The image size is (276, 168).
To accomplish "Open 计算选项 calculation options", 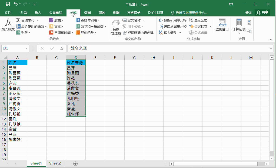I will pos(239,26).
